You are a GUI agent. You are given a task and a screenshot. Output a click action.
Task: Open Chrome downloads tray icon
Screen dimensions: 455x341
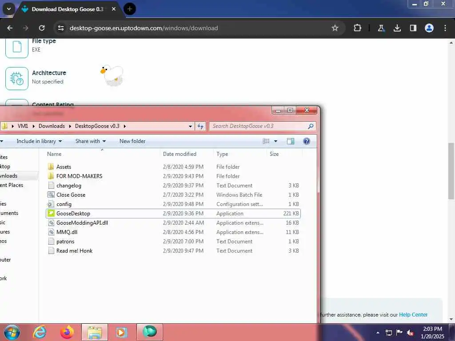pos(397,28)
